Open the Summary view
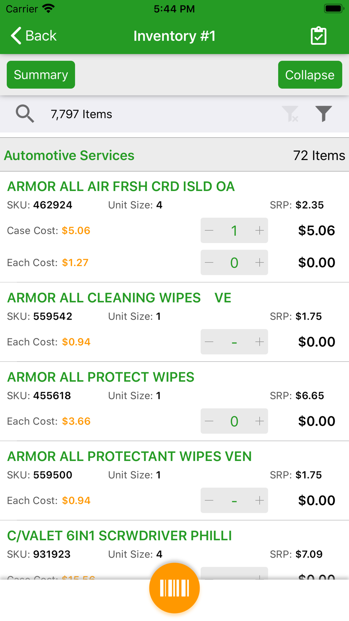Screen dimensions: 349x621 (x=41, y=75)
